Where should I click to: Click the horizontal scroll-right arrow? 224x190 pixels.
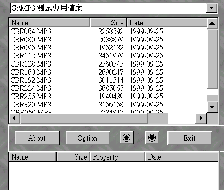click(201, 118)
